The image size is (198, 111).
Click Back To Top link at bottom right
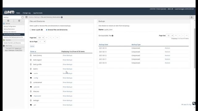(186, 105)
